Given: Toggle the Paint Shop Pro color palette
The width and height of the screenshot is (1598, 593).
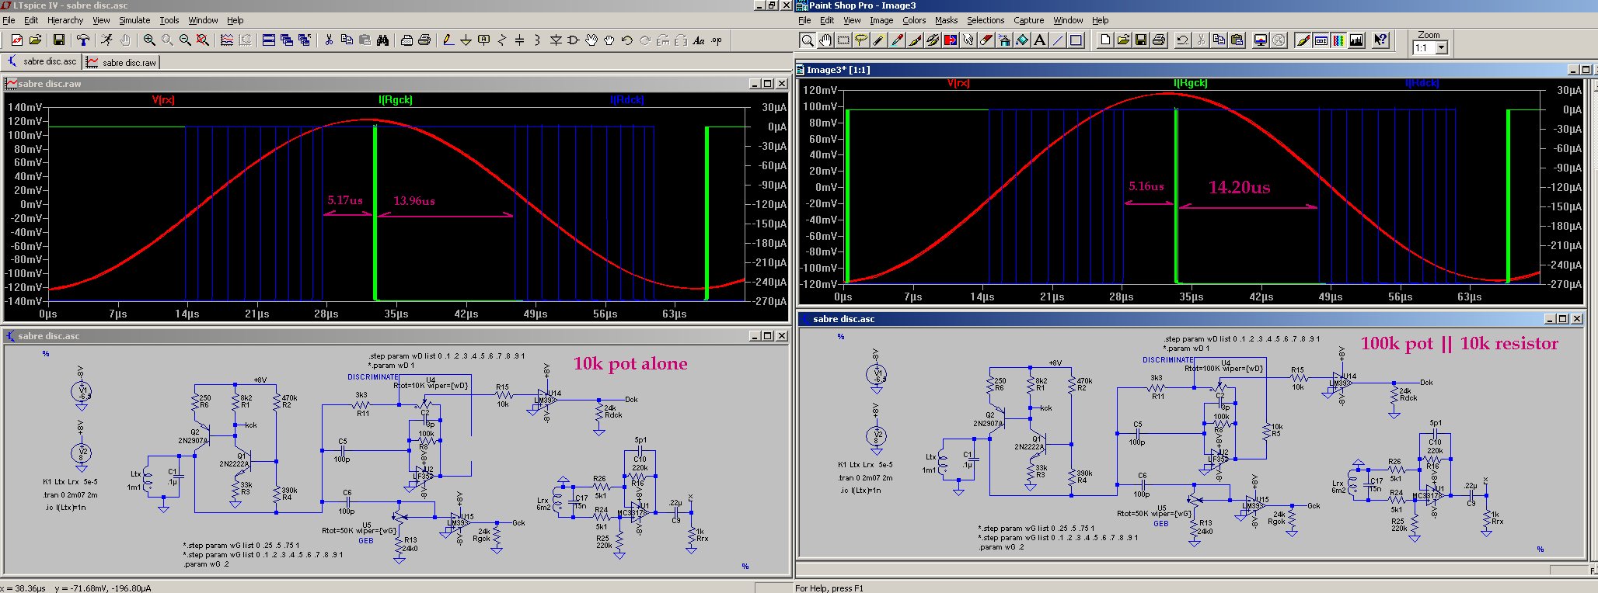Looking at the screenshot, I should (1338, 40).
